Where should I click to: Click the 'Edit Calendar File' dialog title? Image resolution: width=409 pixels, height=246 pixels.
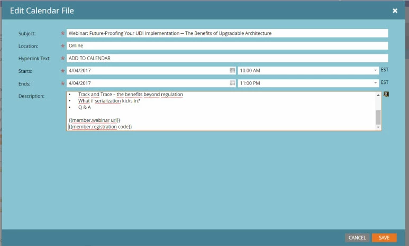42,11
